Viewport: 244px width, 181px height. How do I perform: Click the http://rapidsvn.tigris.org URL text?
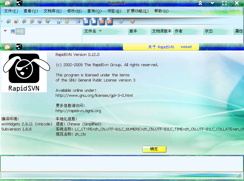point(78,111)
